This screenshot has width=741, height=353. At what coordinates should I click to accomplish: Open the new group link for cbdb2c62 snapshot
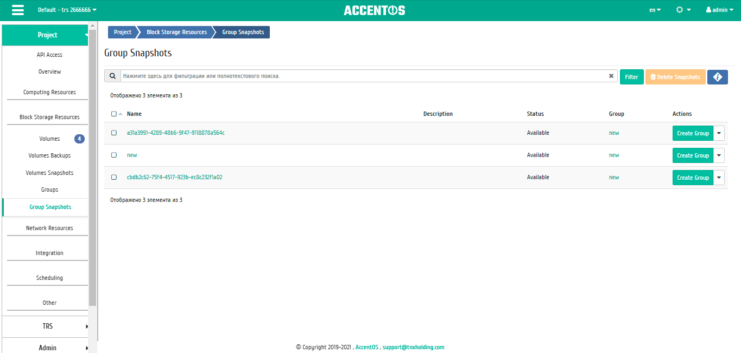[613, 177]
